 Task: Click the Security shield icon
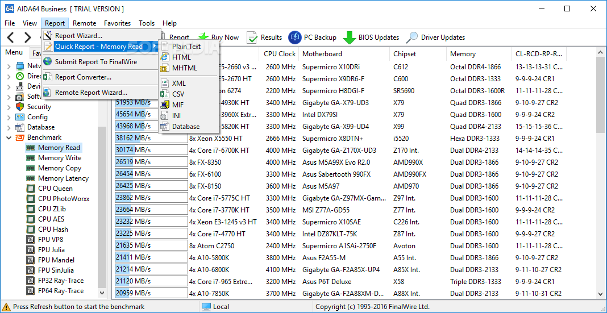pyautogui.click(x=20, y=107)
